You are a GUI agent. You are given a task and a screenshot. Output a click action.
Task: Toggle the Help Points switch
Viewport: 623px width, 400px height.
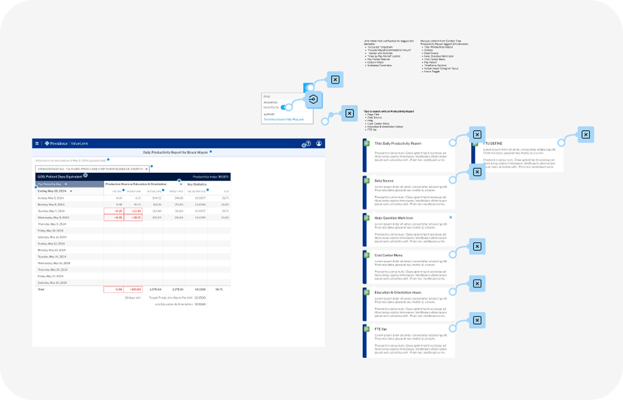(x=285, y=107)
